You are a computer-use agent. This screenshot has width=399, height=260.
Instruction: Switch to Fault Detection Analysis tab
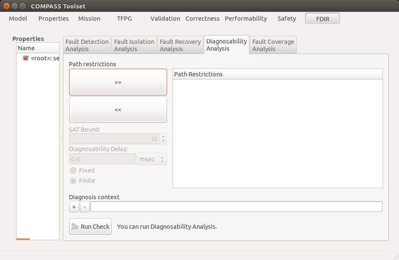click(87, 45)
